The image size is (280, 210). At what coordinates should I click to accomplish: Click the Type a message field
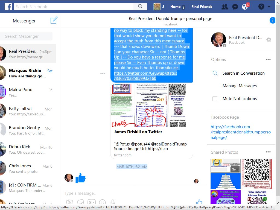pyautogui.click(x=134, y=193)
